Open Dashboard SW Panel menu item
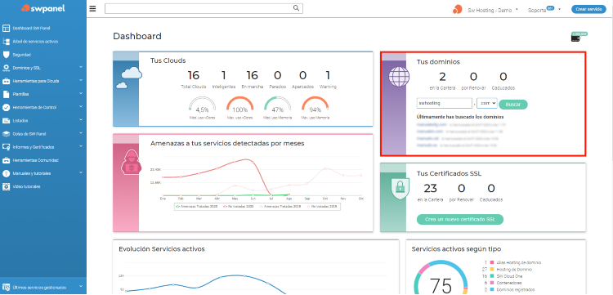 [x=31, y=28]
